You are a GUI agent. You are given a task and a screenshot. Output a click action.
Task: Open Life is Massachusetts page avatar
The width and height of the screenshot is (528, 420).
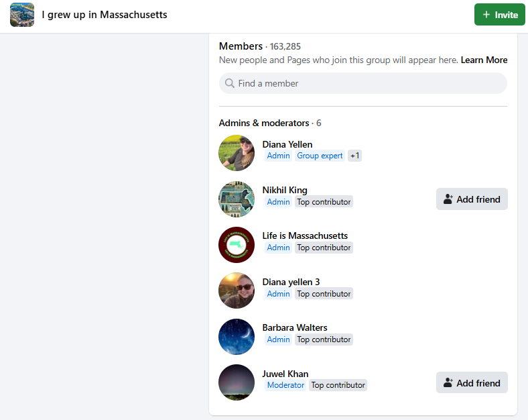(237, 245)
